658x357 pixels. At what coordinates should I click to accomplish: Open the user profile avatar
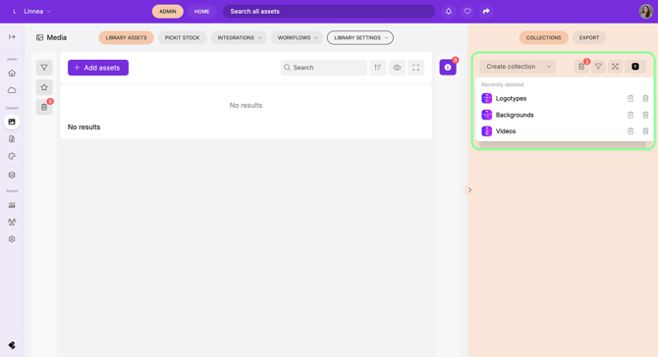point(646,12)
